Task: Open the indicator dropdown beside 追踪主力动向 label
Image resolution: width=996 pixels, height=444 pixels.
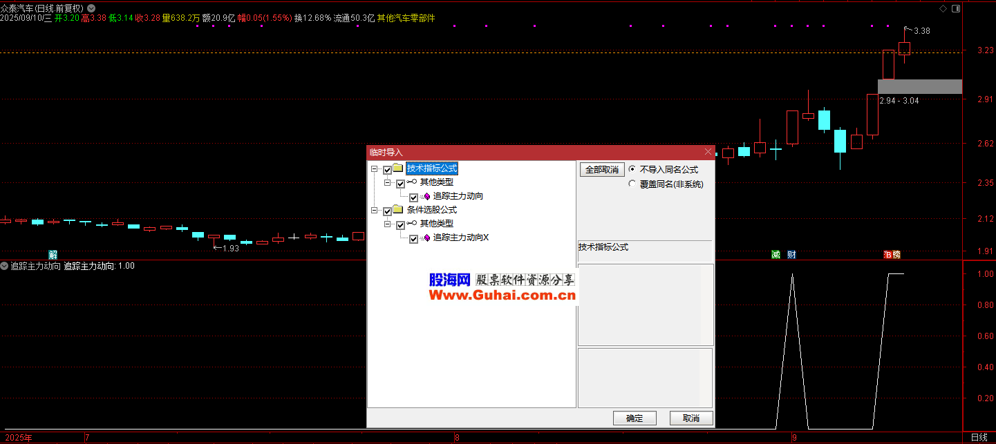Action: [4, 266]
